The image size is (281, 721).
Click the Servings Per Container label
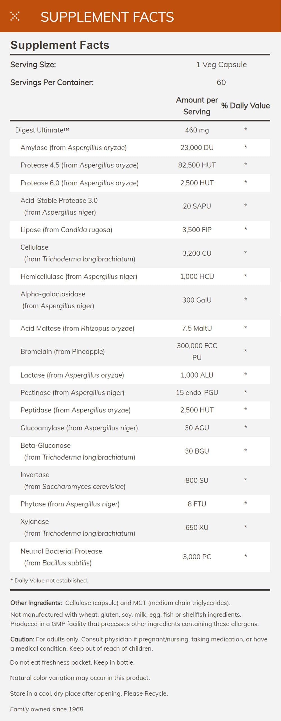(52, 82)
